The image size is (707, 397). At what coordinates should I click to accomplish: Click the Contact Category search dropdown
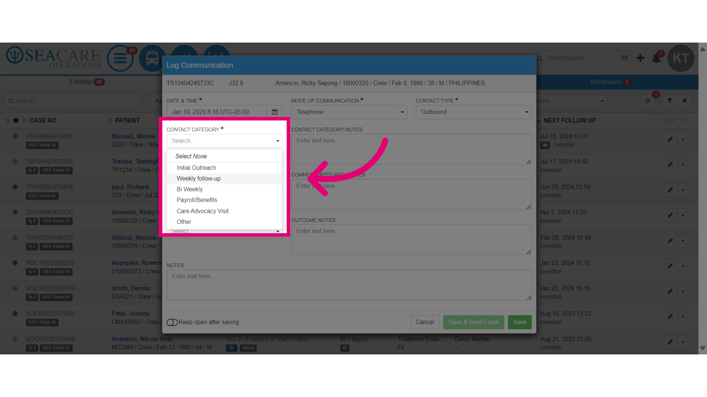click(225, 141)
